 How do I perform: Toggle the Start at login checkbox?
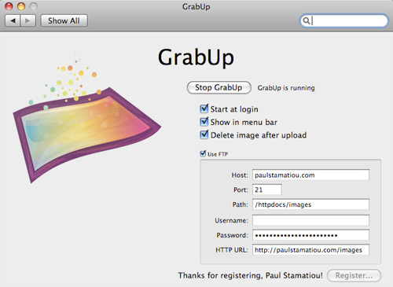[x=204, y=109]
